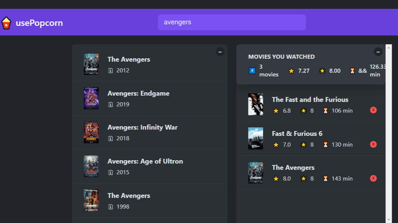The image size is (398, 223).
Task: Click the blue hash icon beside 3 movies
Action: coord(252,71)
